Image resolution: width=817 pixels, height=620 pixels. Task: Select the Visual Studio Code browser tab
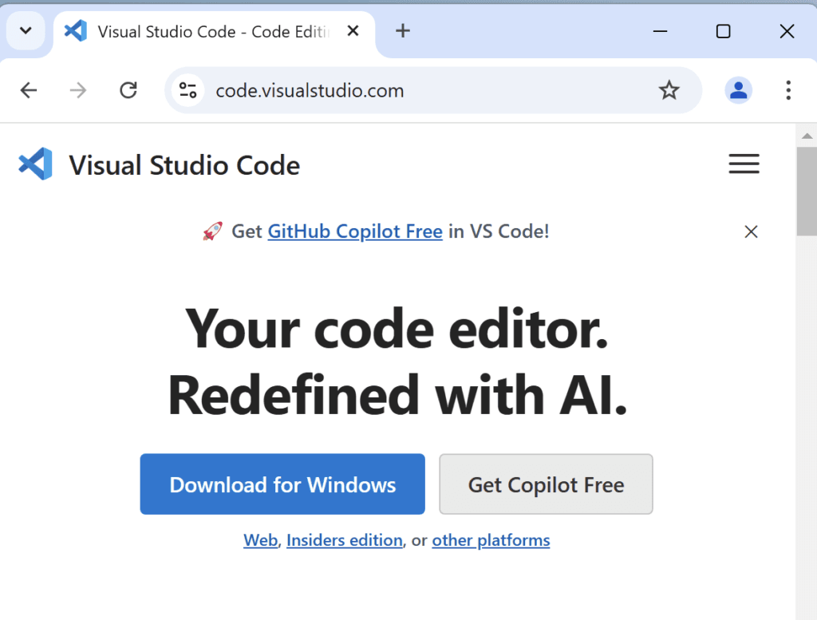(x=214, y=32)
